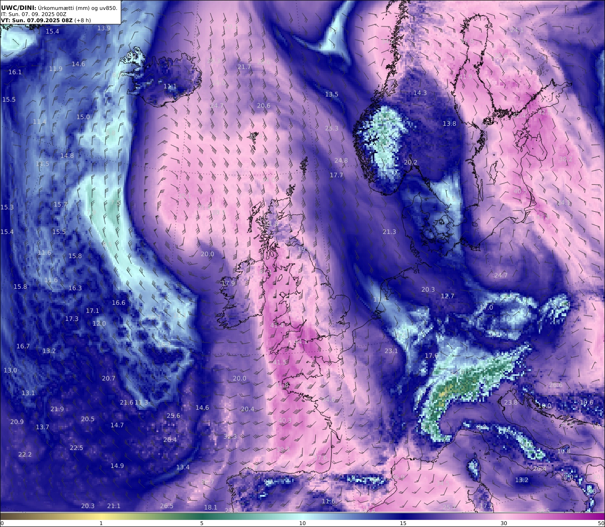Click the 'VT: Sun. 07.09.2025 08Z' line

(37, 20)
